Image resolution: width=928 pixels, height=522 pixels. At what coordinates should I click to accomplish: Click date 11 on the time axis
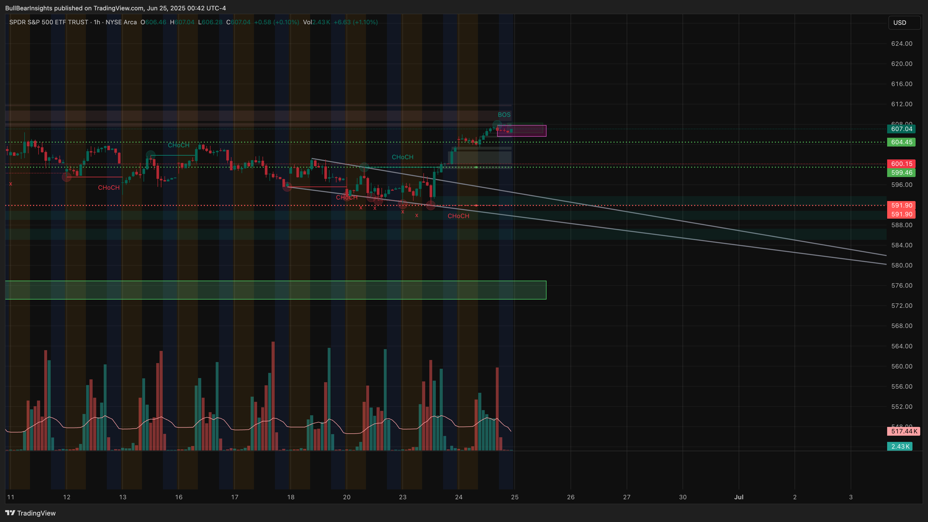pyautogui.click(x=11, y=497)
